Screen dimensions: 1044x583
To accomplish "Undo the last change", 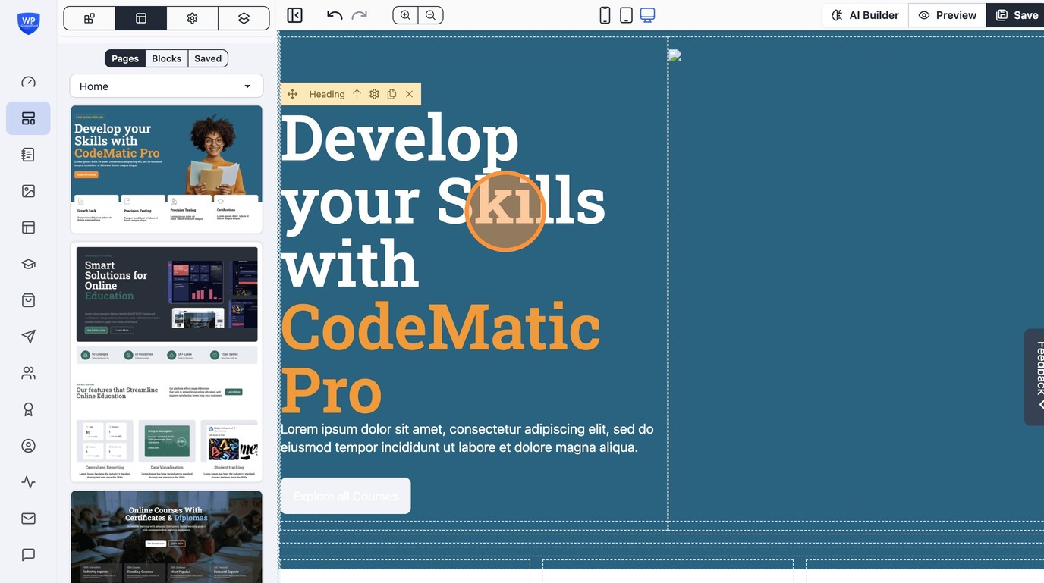I will click(335, 15).
